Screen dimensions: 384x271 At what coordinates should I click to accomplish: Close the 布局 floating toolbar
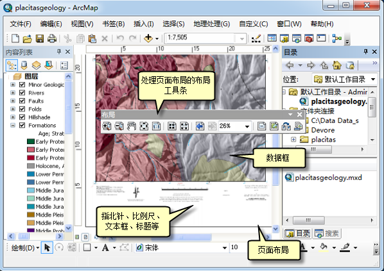(299, 115)
